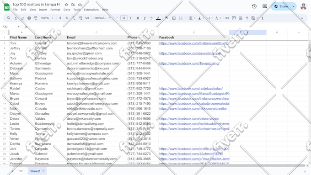Select column F header
This screenshot has height=175, width=311.
(x=247, y=32)
